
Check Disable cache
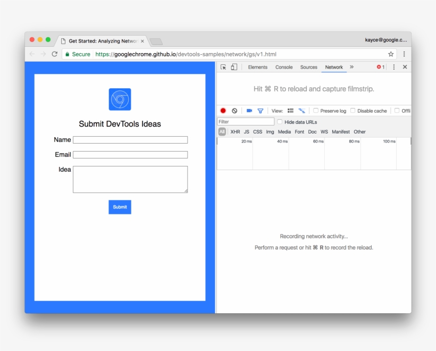click(x=353, y=111)
